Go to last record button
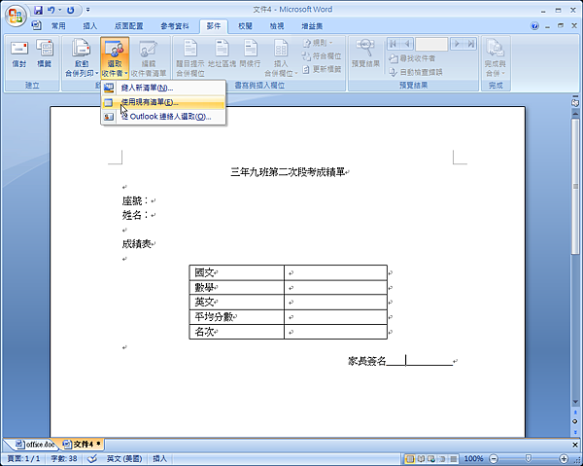The width and height of the screenshot is (583, 466). [470, 44]
